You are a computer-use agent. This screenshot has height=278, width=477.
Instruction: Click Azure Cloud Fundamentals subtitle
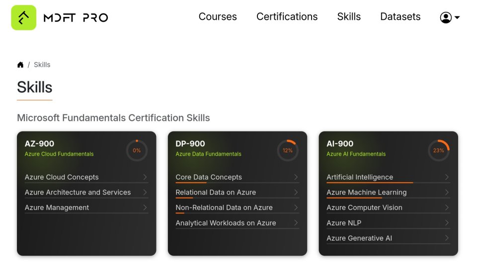point(59,154)
